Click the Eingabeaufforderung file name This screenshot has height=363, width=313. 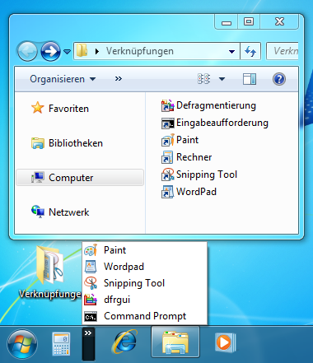(x=222, y=123)
